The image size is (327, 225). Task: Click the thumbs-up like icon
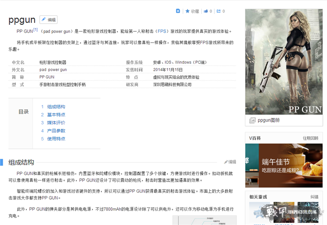click(x=206, y=11)
